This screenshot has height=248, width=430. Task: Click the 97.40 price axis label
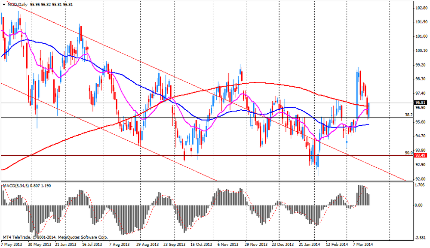421,94
